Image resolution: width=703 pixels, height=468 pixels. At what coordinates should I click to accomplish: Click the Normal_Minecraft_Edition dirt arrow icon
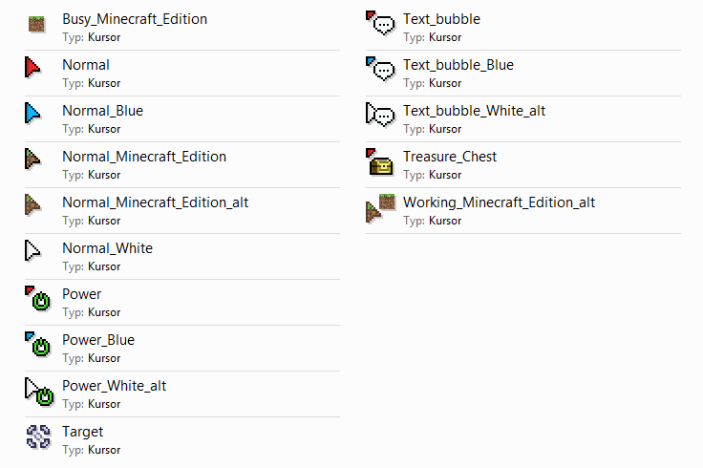(x=32, y=160)
